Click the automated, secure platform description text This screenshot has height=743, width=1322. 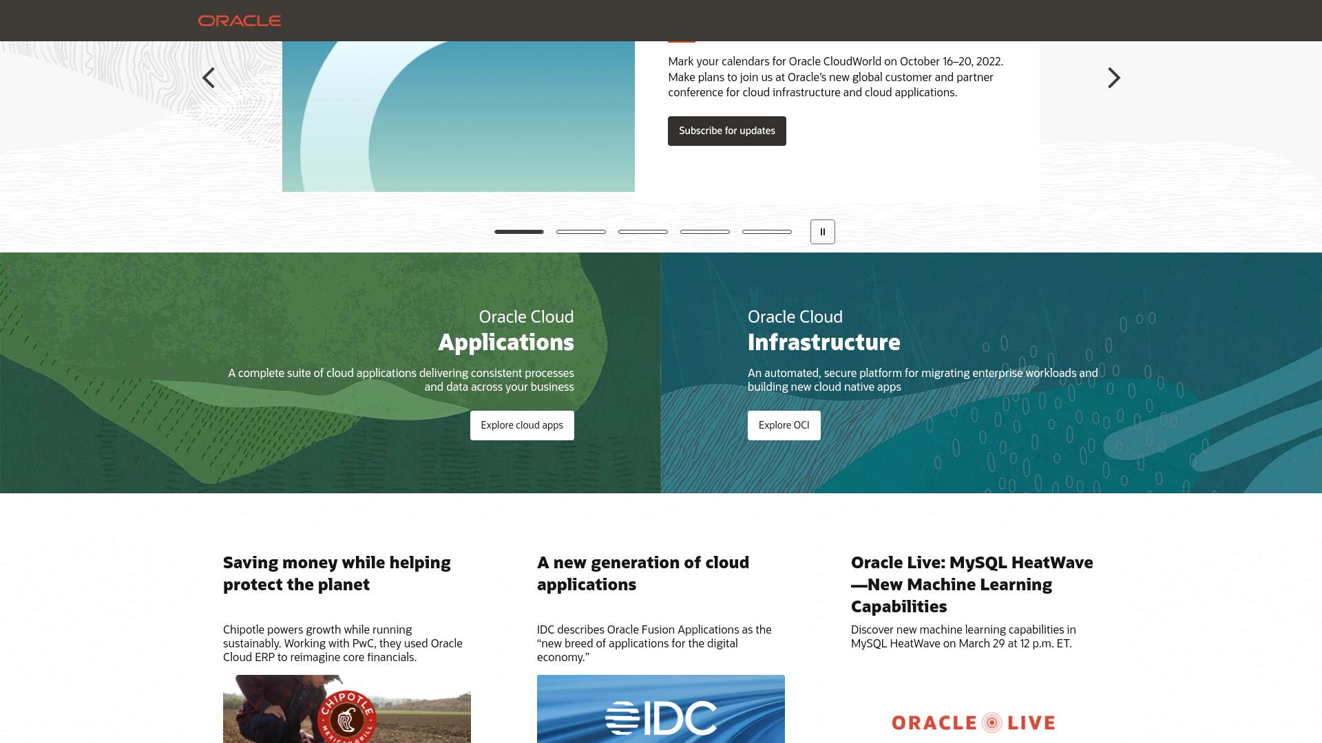click(x=923, y=380)
